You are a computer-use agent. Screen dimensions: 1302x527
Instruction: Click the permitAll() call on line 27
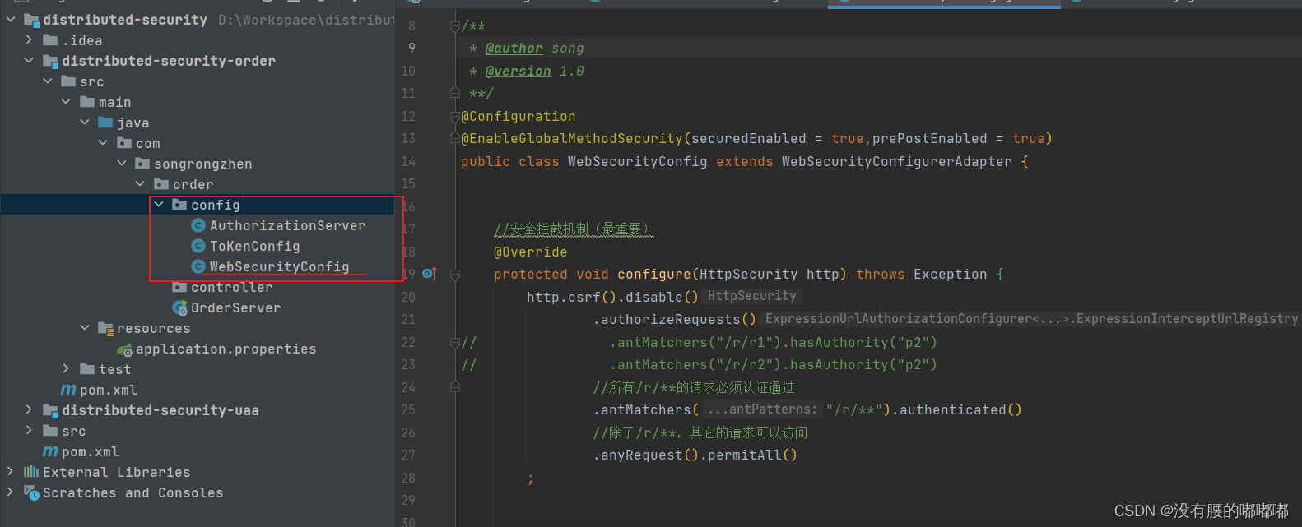(752, 455)
